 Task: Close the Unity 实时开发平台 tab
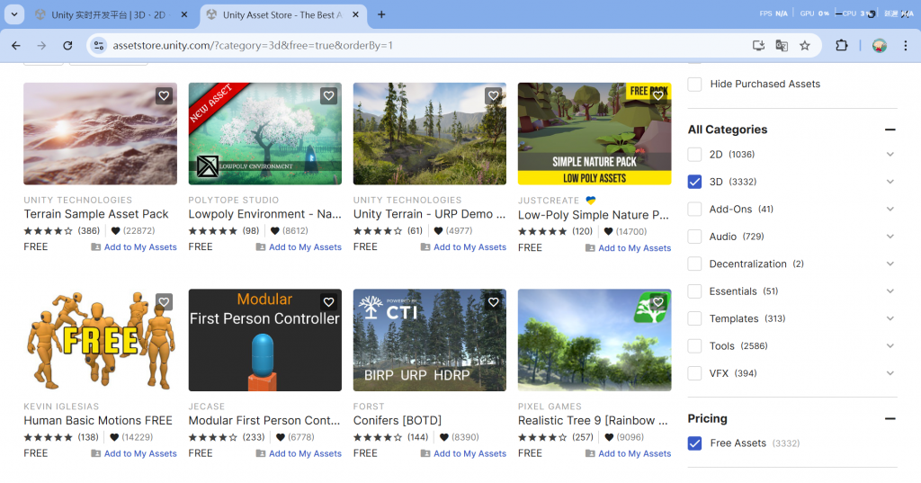183,14
